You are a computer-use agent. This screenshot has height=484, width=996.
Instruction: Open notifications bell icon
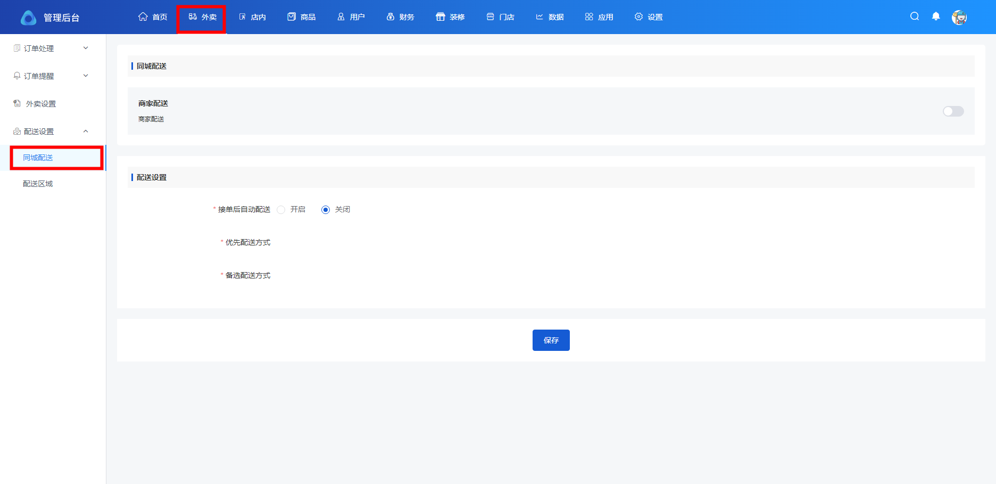936,17
